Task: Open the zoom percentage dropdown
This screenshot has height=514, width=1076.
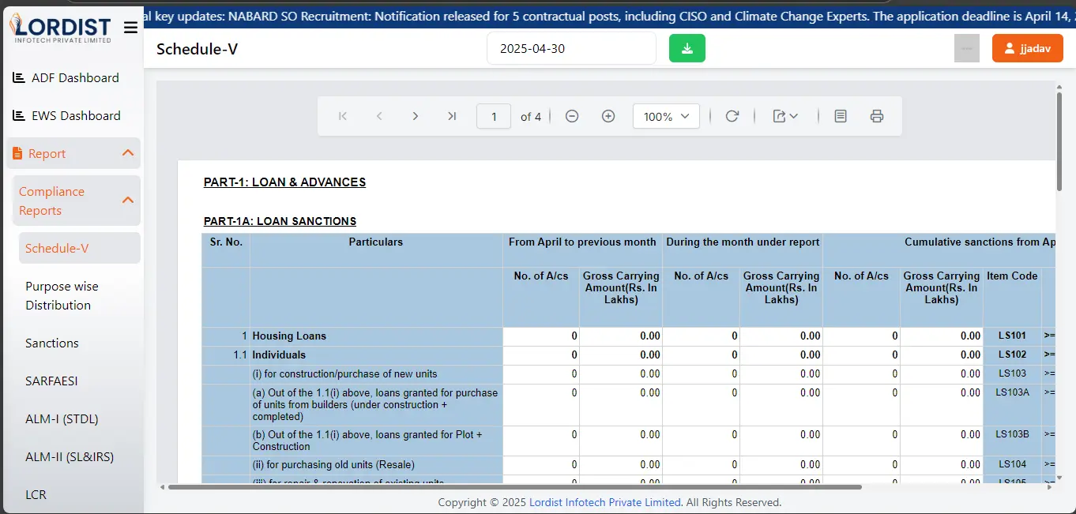Action: click(x=666, y=116)
